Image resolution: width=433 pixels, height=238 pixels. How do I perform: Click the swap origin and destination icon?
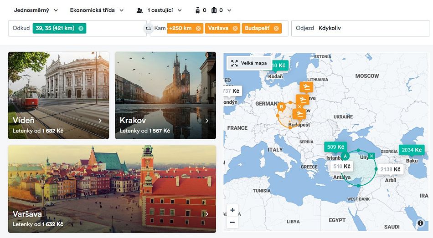[x=148, y=28]
